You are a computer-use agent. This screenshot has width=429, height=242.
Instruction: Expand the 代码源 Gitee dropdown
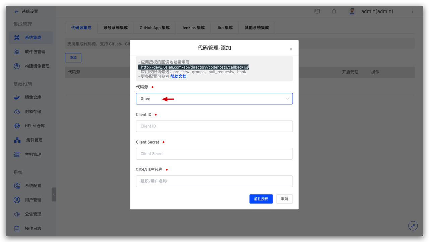(x=214, y=99)
